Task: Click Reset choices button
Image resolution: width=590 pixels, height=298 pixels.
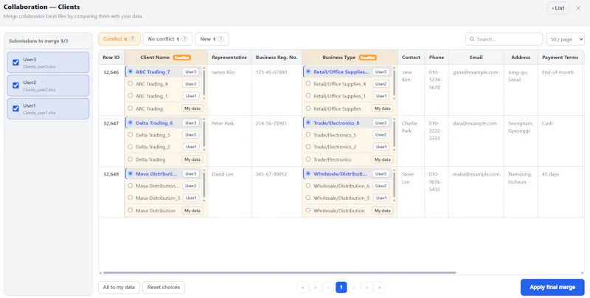Action: point(164,288)
